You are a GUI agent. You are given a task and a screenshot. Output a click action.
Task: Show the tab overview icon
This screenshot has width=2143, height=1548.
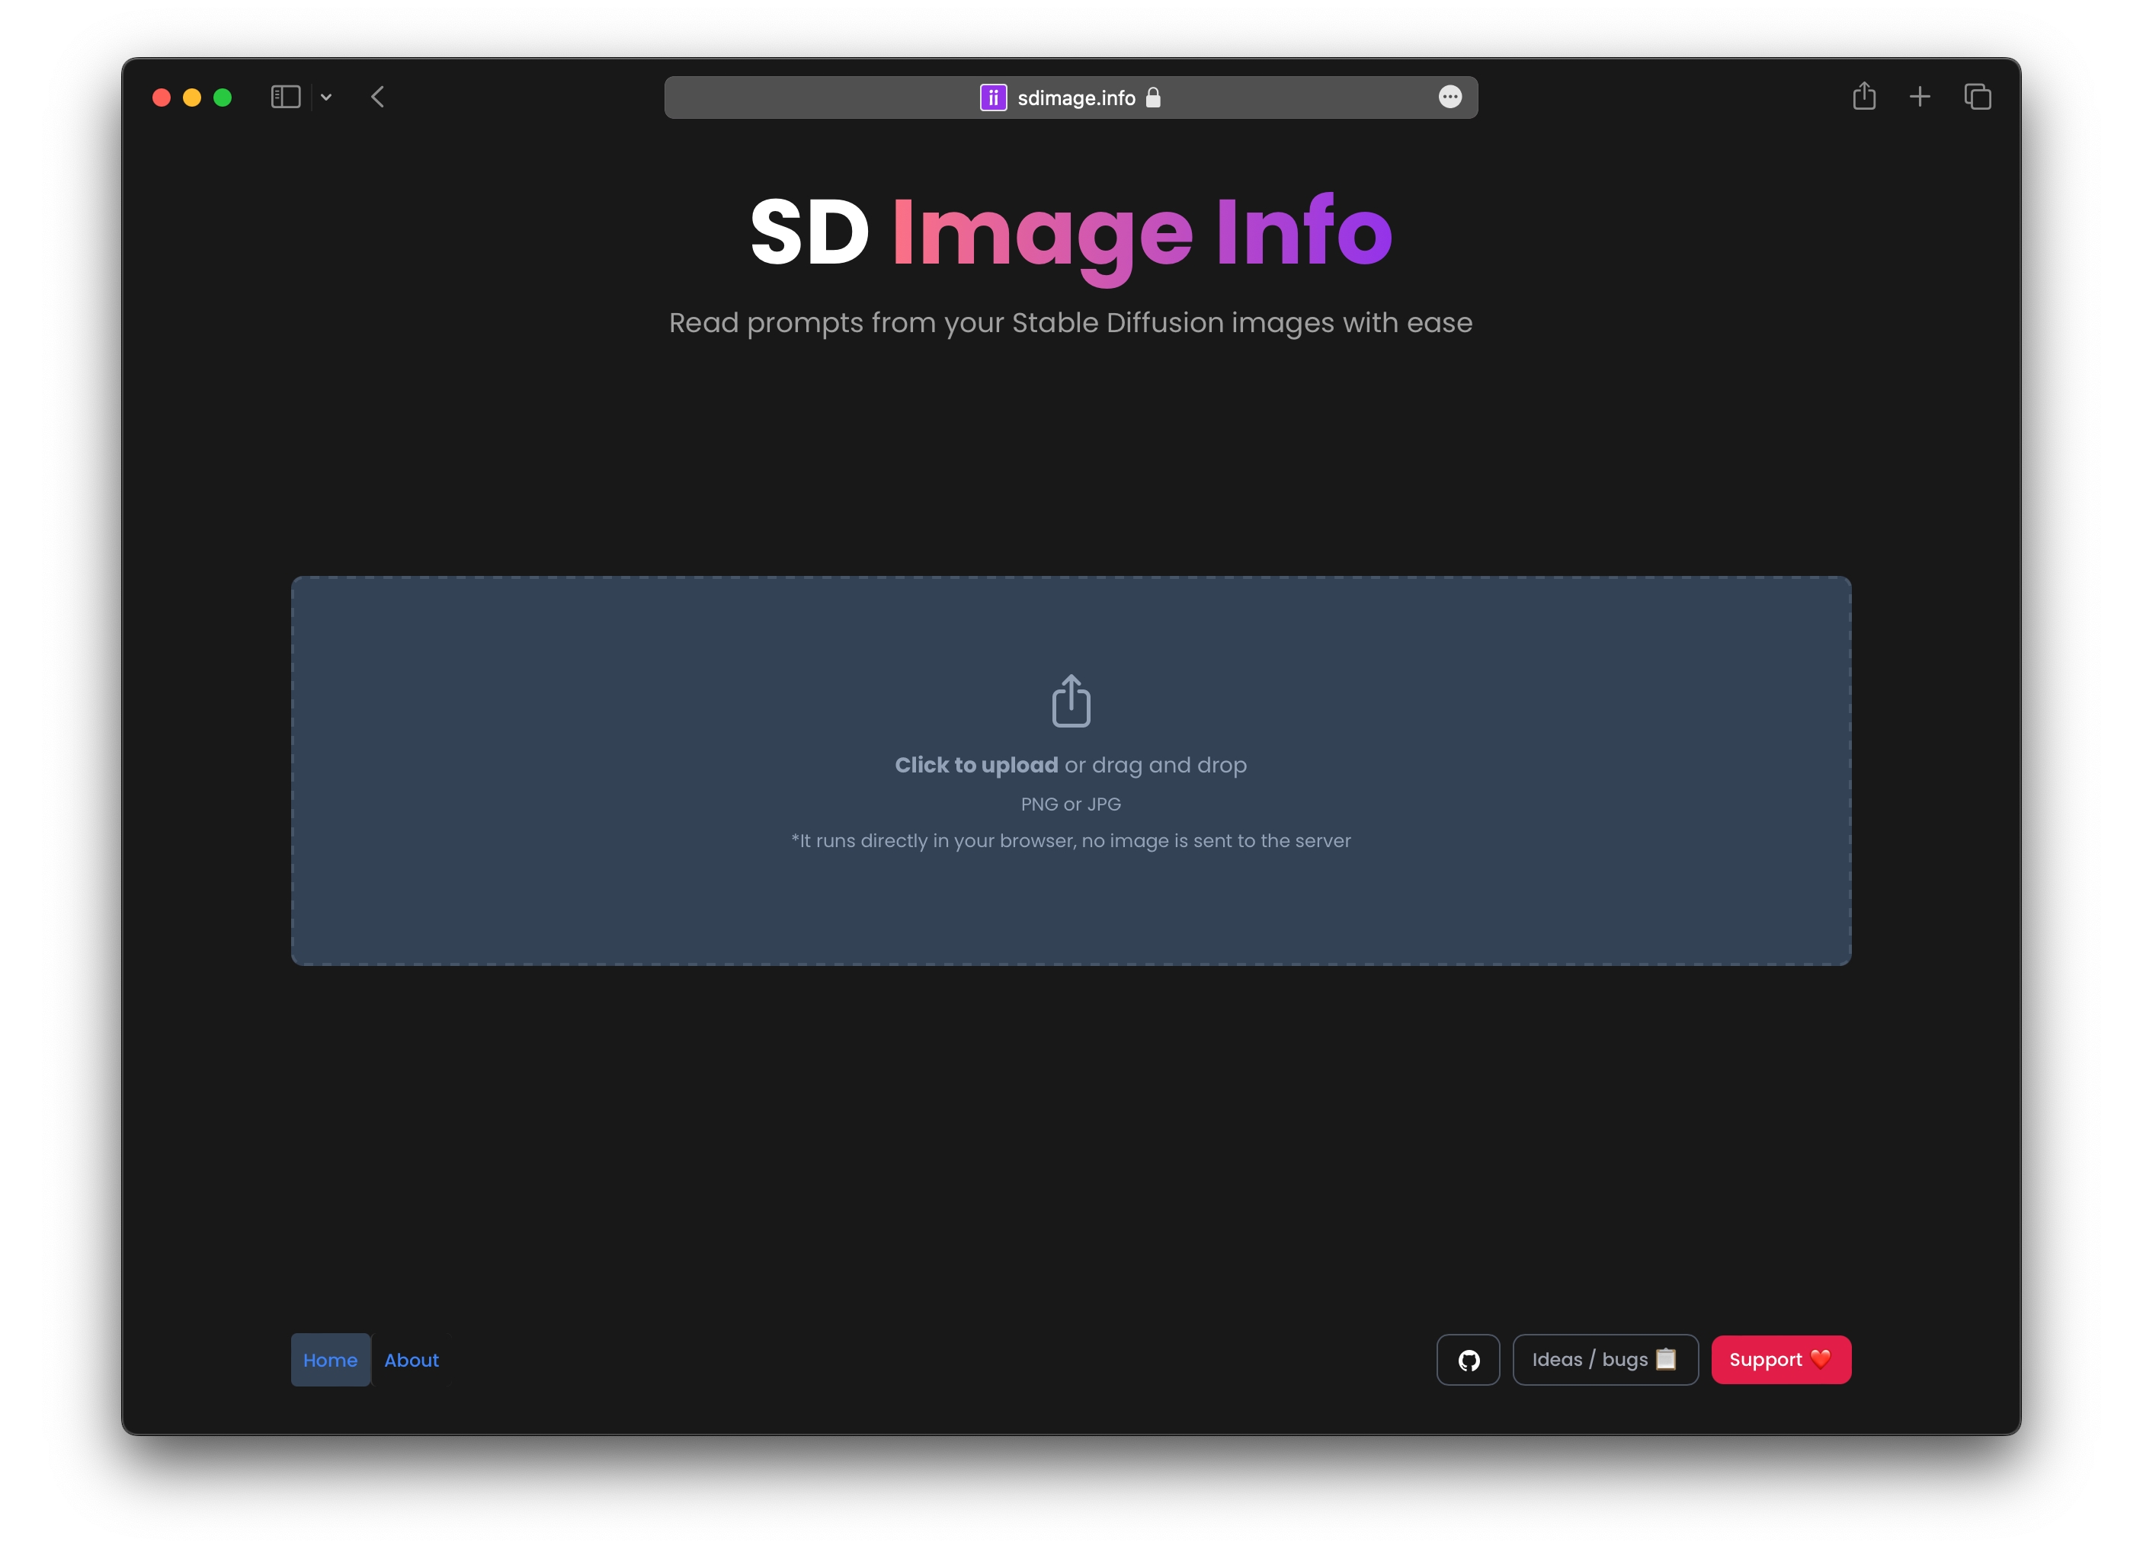[1977, 96]
